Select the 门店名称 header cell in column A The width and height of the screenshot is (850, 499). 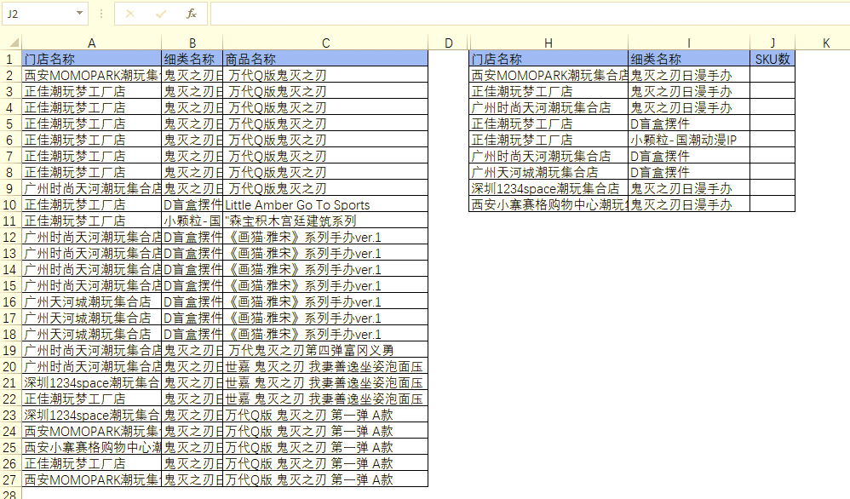(92, 59)
